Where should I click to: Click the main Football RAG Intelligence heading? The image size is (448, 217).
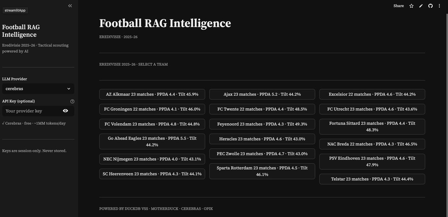pos(165,24)
